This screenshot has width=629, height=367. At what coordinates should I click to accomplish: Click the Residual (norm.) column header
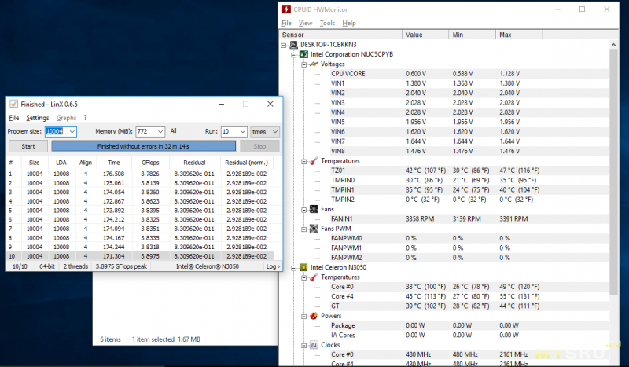(x=246, y=163)
